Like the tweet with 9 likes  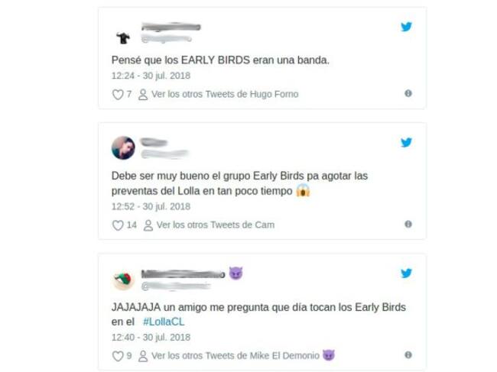click(118, 356)
